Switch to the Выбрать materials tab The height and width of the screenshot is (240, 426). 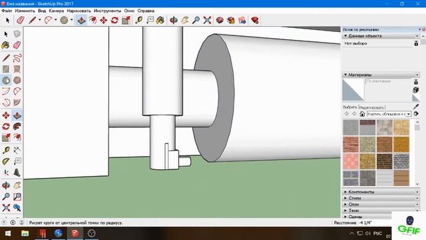(350, 107)
